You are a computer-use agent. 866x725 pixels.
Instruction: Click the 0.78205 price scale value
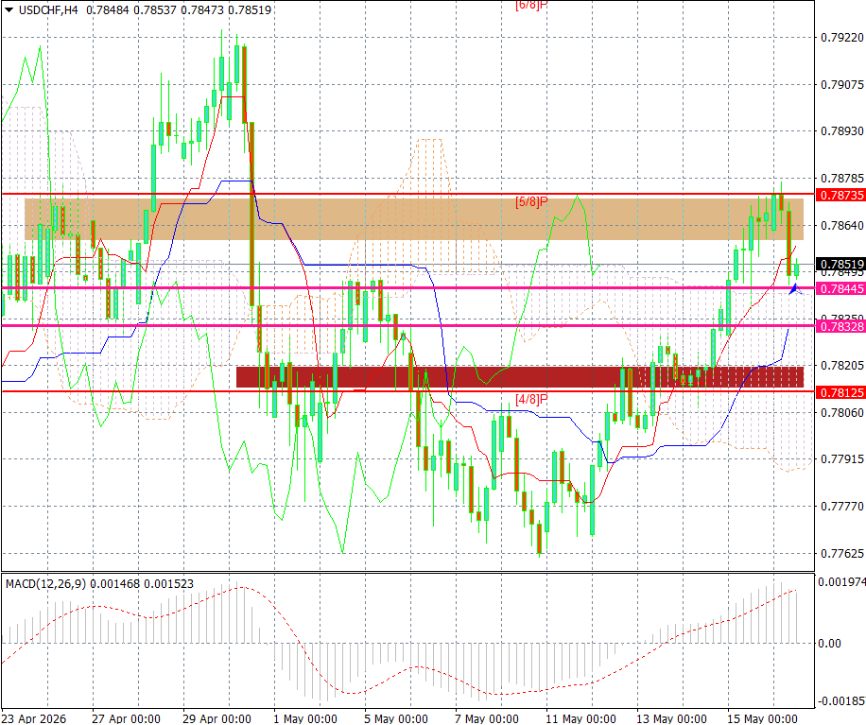point(841,366)
